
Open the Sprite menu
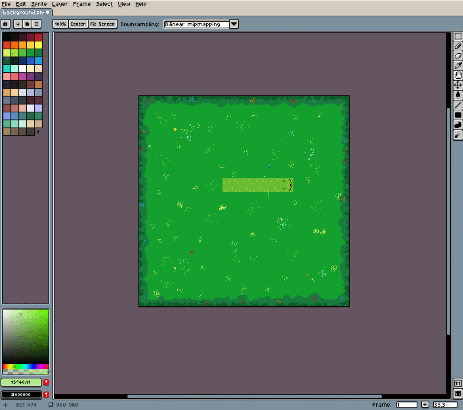click(x=39, y=4)
